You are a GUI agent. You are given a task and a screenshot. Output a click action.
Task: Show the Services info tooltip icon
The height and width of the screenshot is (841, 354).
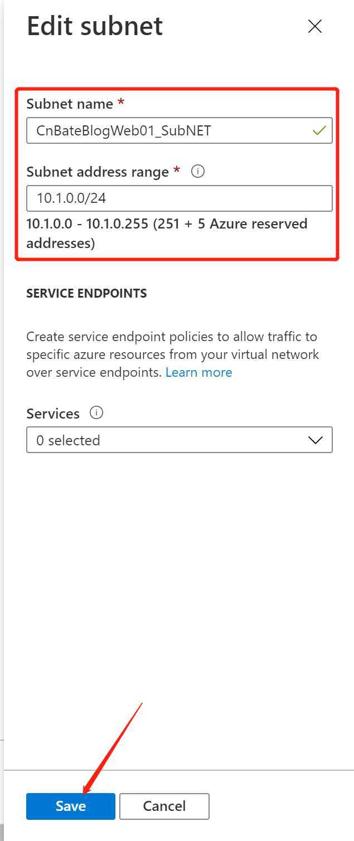click(96, 413)
